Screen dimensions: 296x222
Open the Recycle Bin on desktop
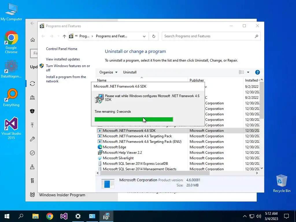click(x=282, y=183)
